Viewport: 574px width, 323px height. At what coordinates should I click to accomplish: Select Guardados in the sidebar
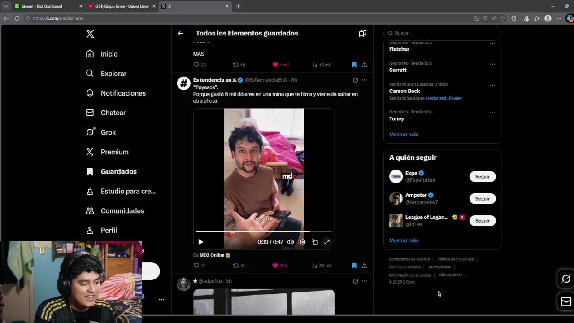pyautogui.click(x=111, y=171)
